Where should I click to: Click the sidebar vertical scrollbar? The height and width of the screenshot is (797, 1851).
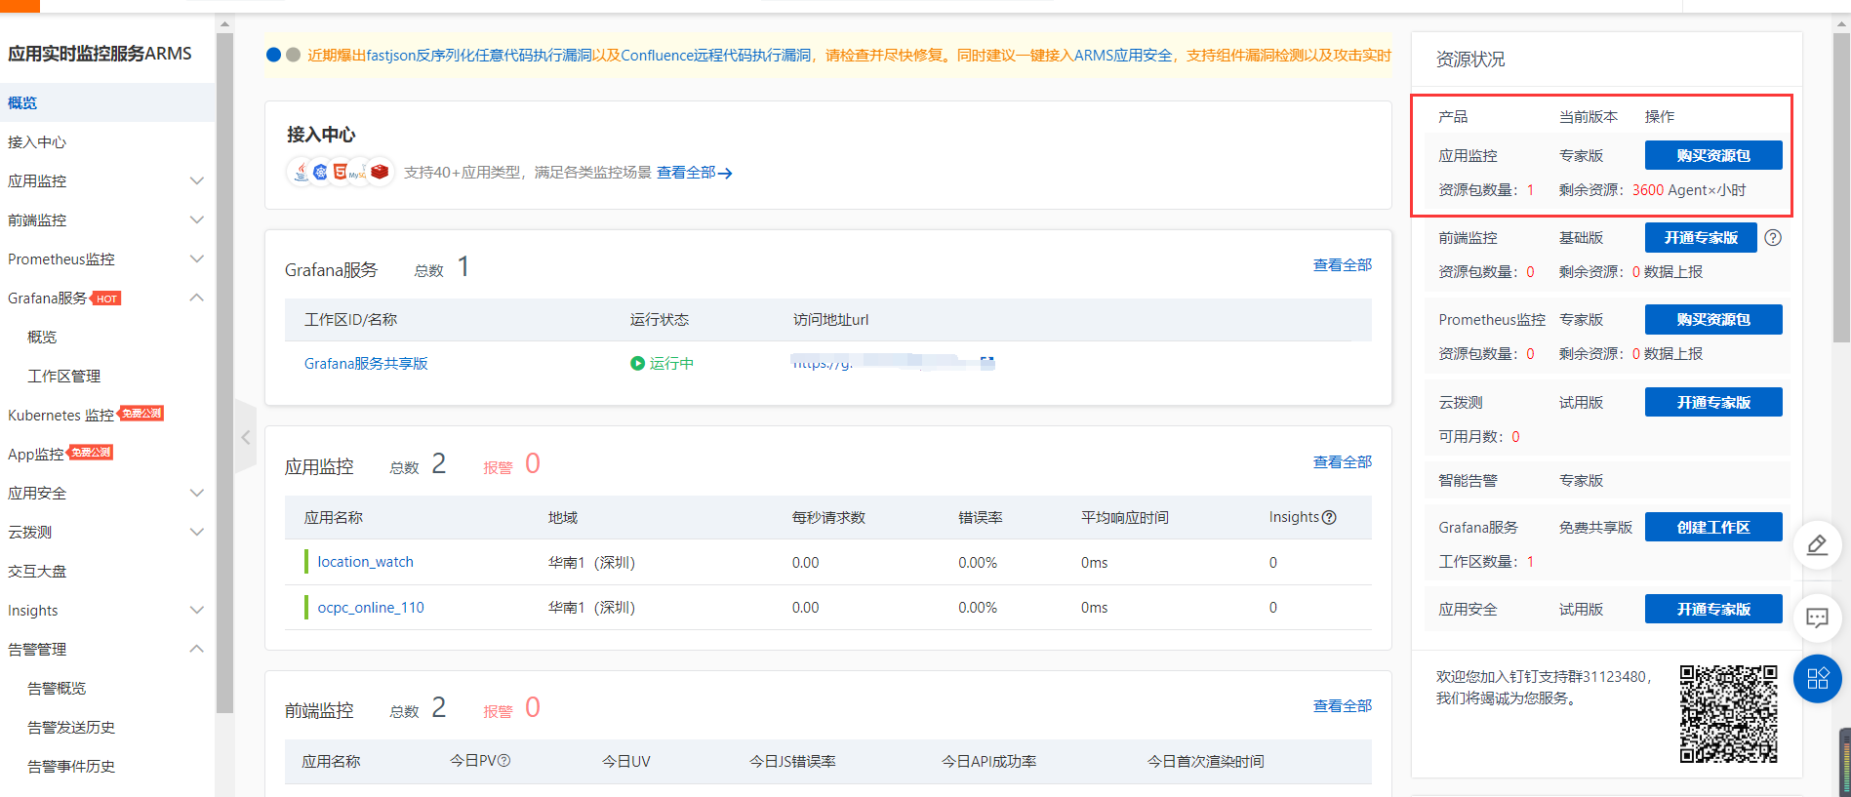[x=224, y=371]
